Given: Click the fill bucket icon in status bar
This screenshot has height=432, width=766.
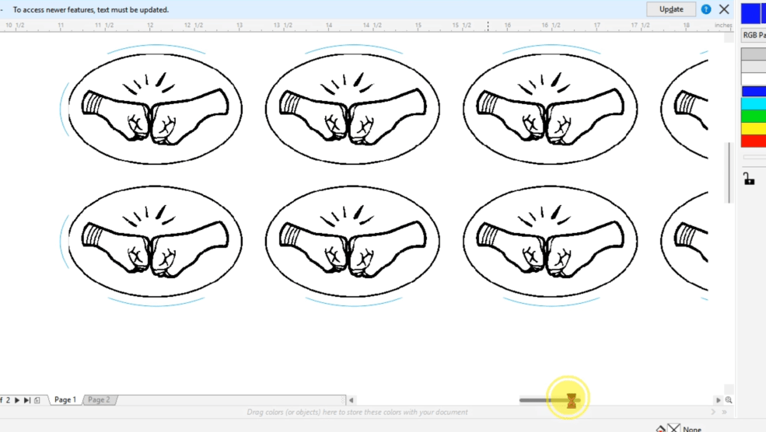Looking at the screenshot, I should 660,428.
